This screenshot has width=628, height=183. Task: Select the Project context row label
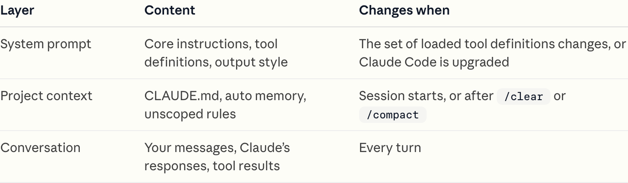[46, 96]
